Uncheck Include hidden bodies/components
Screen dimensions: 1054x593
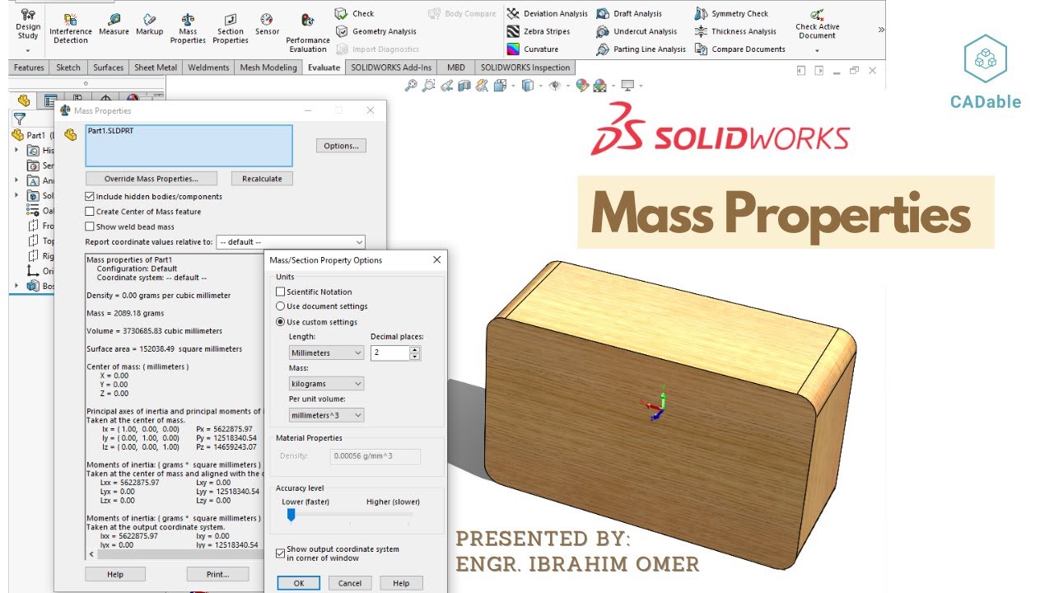coord(88,196)
